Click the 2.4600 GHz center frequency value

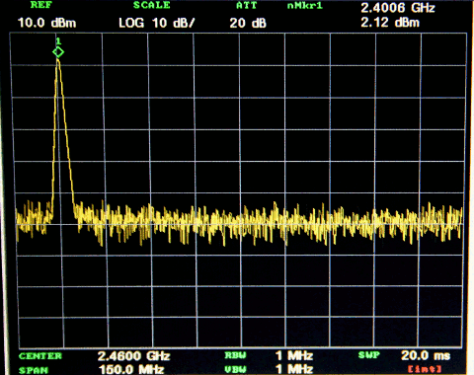tap(133, 355)
